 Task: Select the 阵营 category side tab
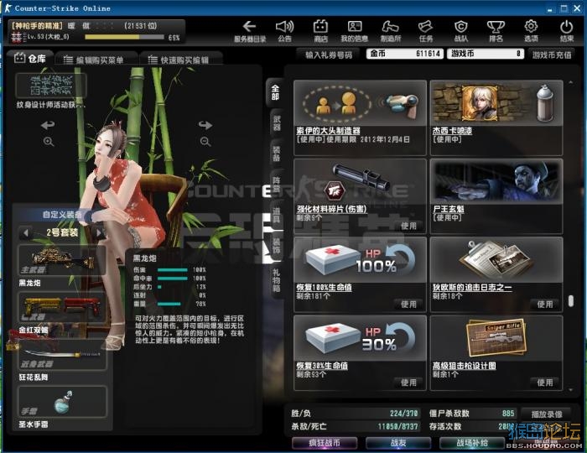pyautogui.click(x=277, y=185)
